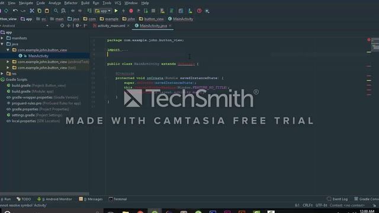Click Collapse All icon in Project panel
The height and width of the screenshot is (213, 379).
(69, 25)
